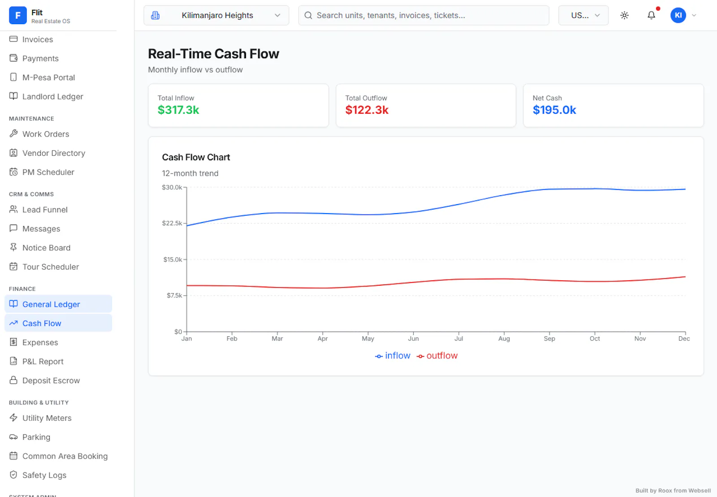Focus the search units, tenants input

pyautogui.click(x=423, y=15)
